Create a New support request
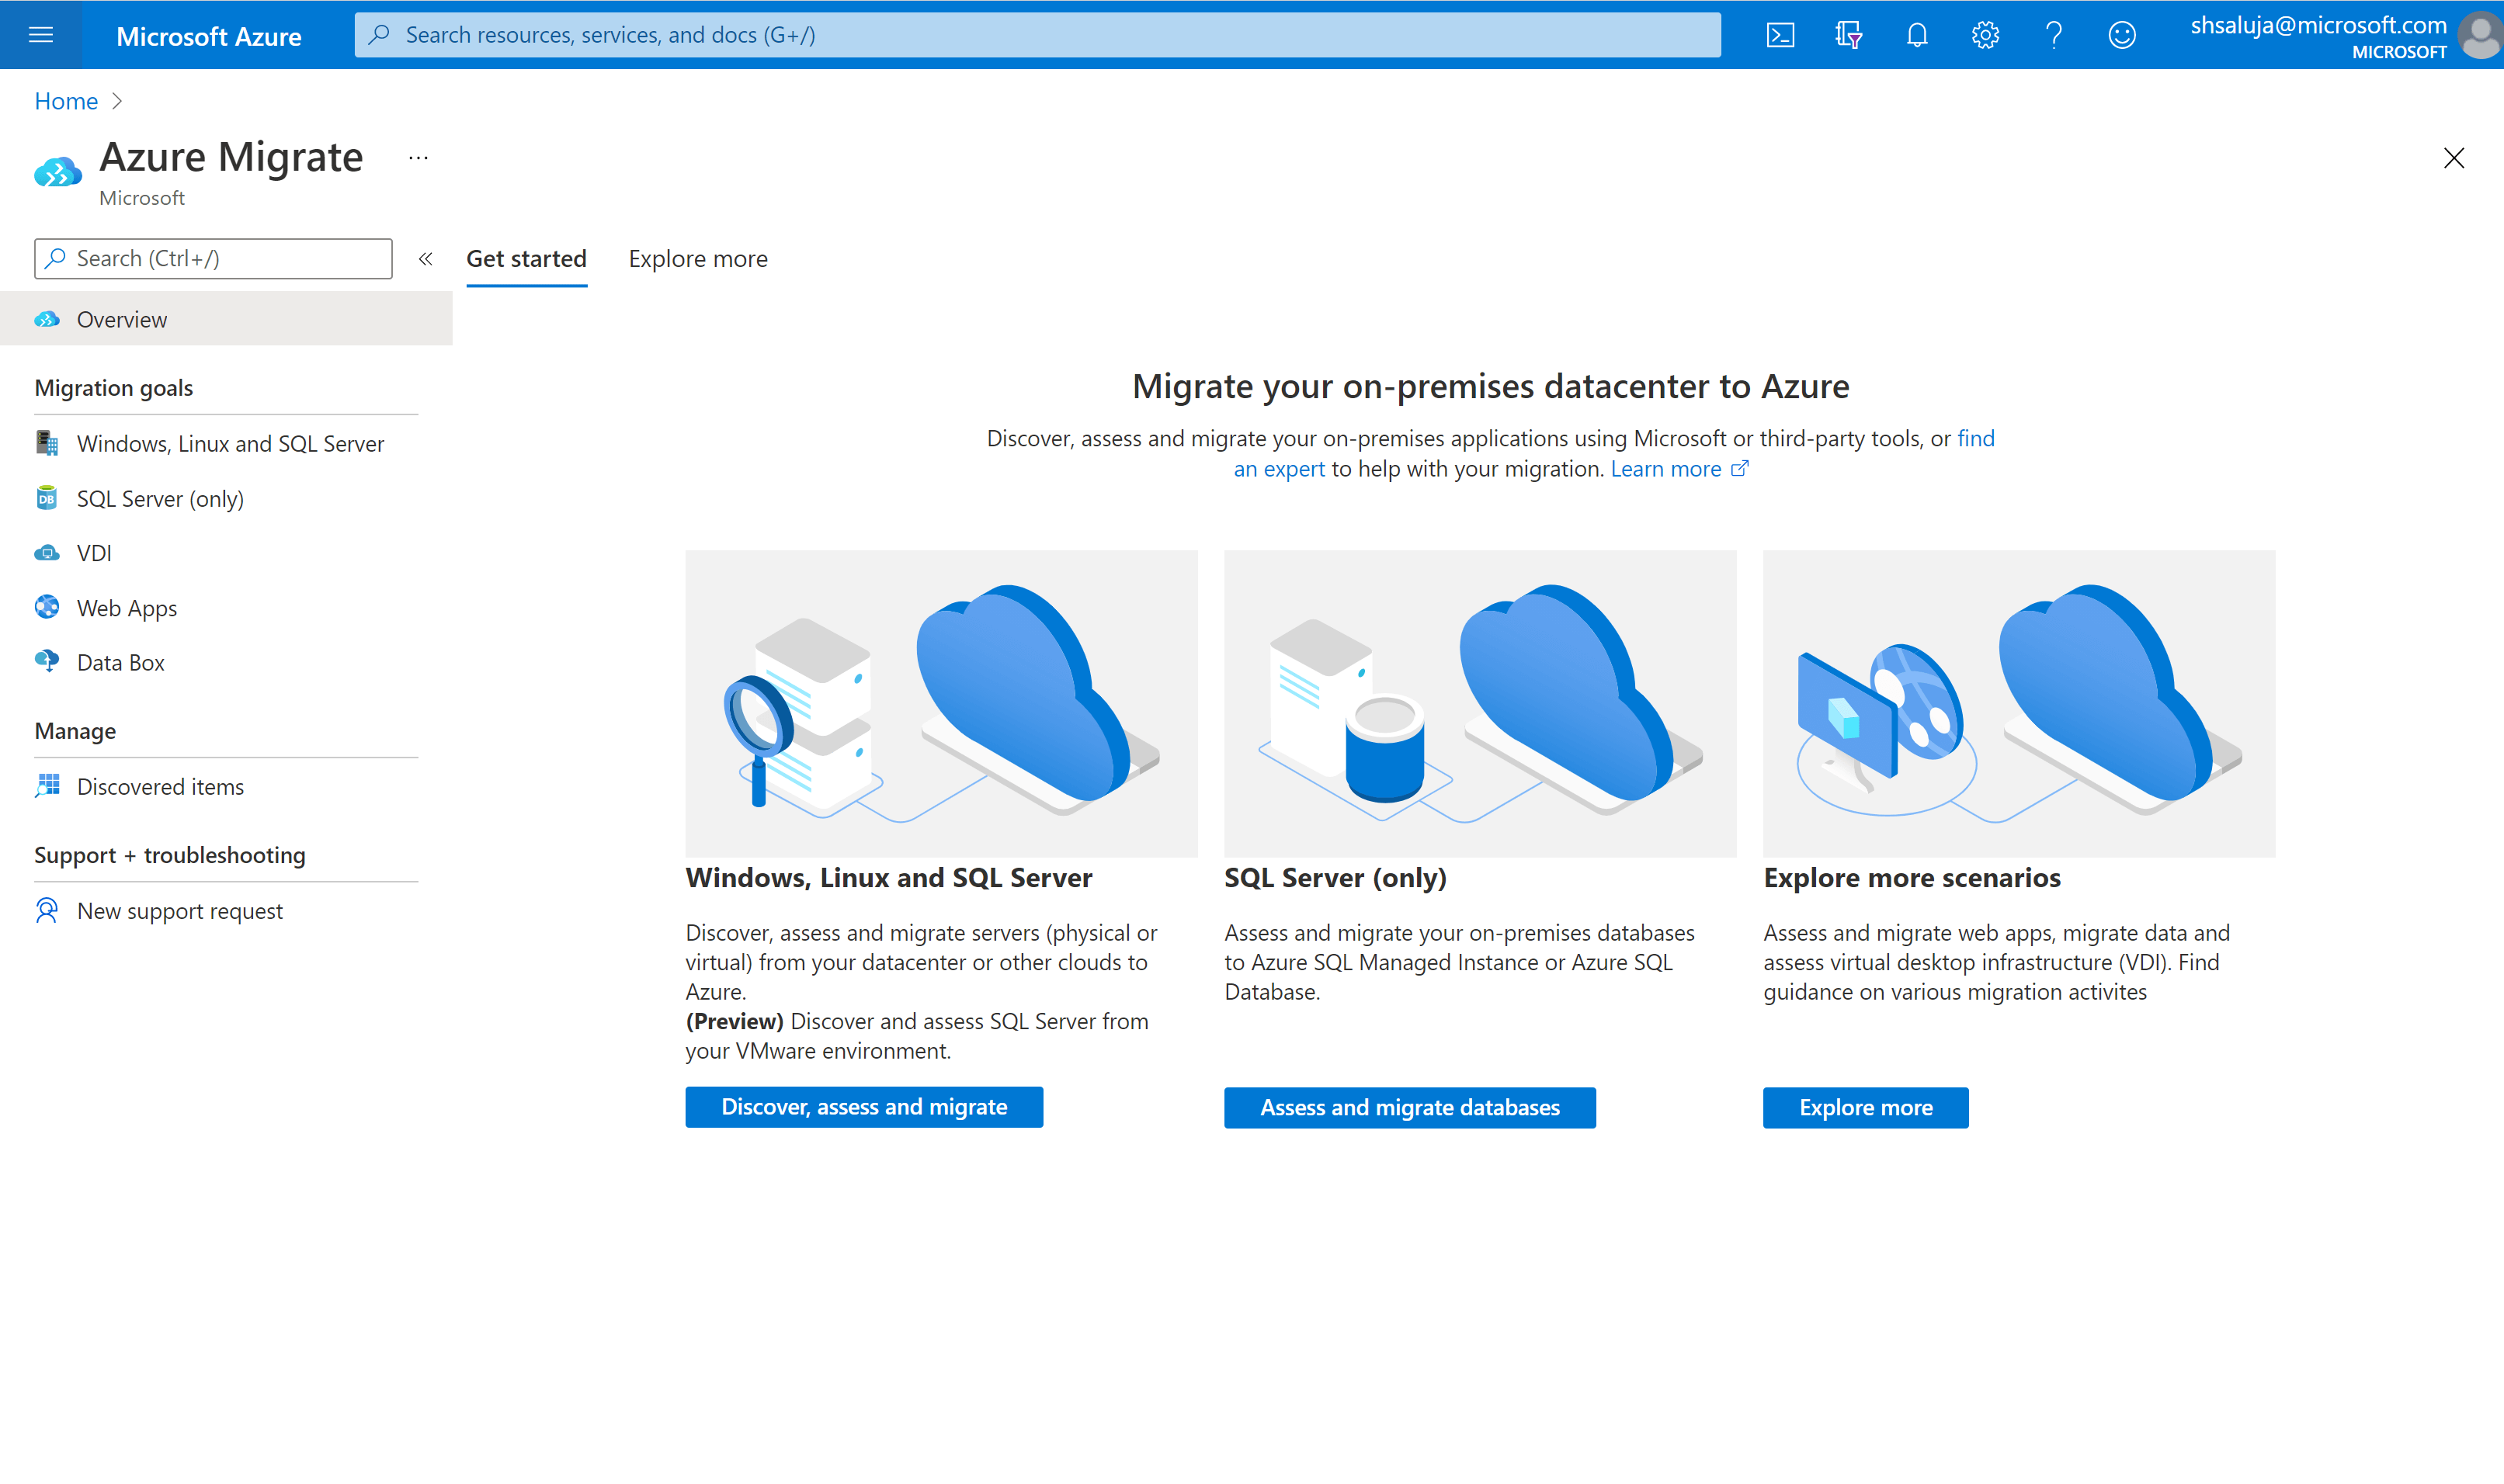This screenshot has height=1484, width=2504. 179,910
